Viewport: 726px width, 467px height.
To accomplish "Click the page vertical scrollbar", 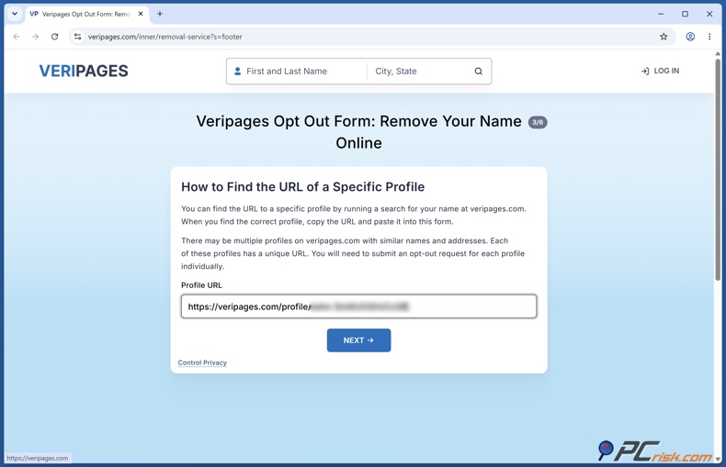I will click(718, 169).
